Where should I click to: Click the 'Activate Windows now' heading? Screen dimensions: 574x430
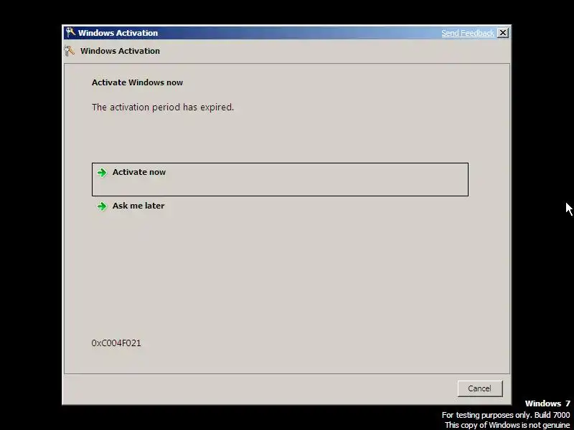pos(137,82)
